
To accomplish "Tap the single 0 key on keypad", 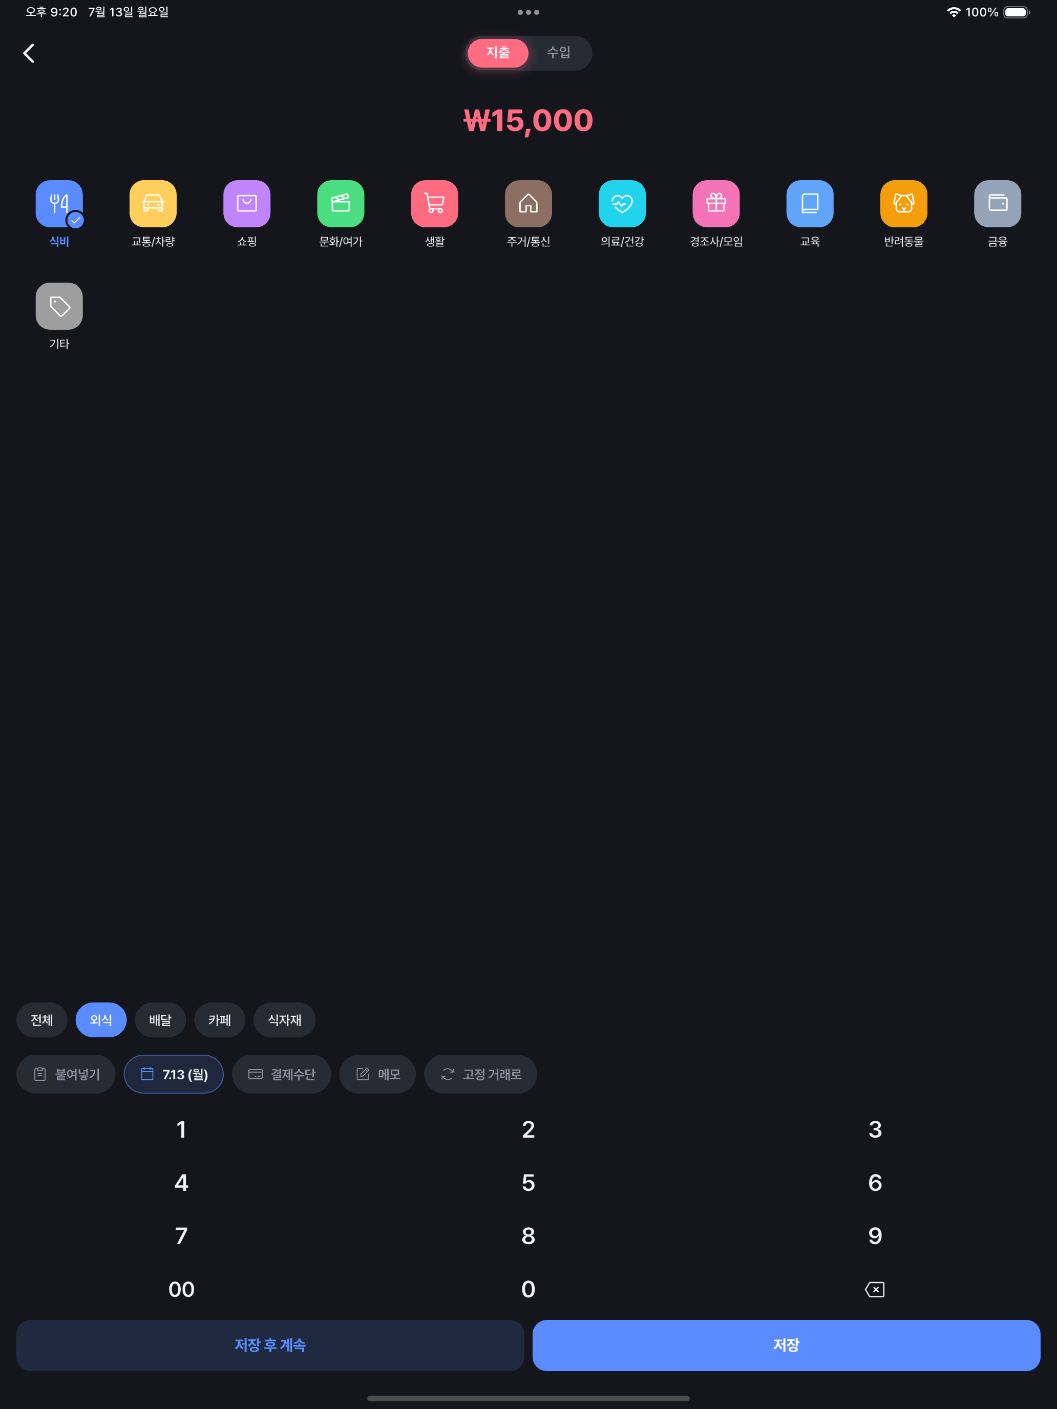I will point(528,1289).
